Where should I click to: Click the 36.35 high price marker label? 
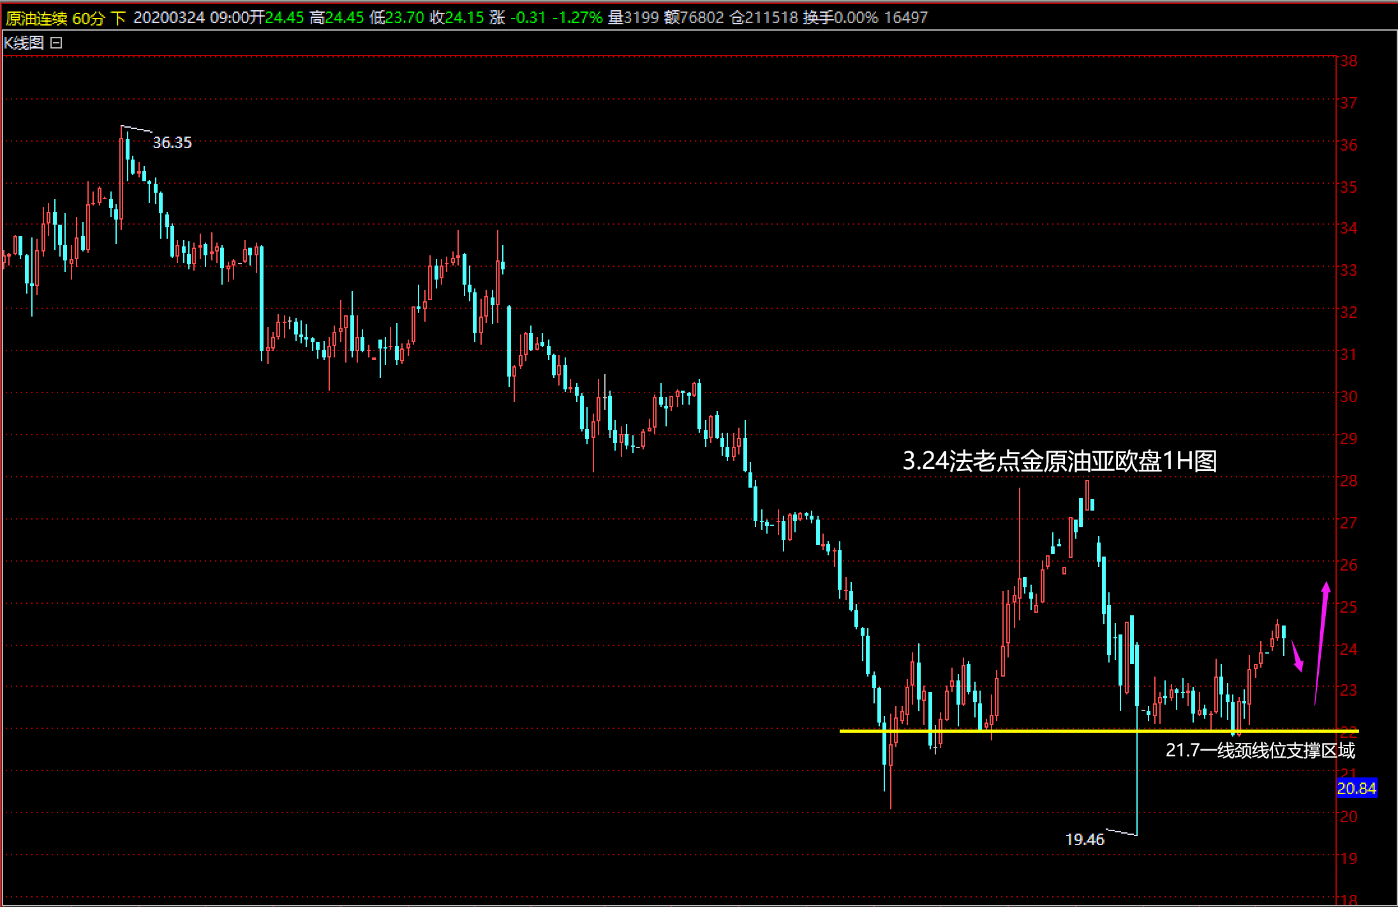[172, 142]
